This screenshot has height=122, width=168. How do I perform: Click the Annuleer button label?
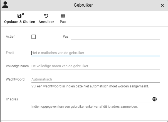click(x=46, y=22)
